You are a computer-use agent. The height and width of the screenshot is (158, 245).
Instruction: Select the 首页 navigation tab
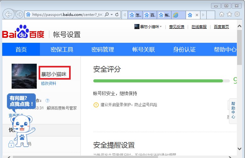pos(21,49)
